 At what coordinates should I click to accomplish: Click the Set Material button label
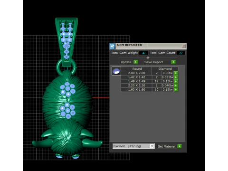(x=167, y=146)
